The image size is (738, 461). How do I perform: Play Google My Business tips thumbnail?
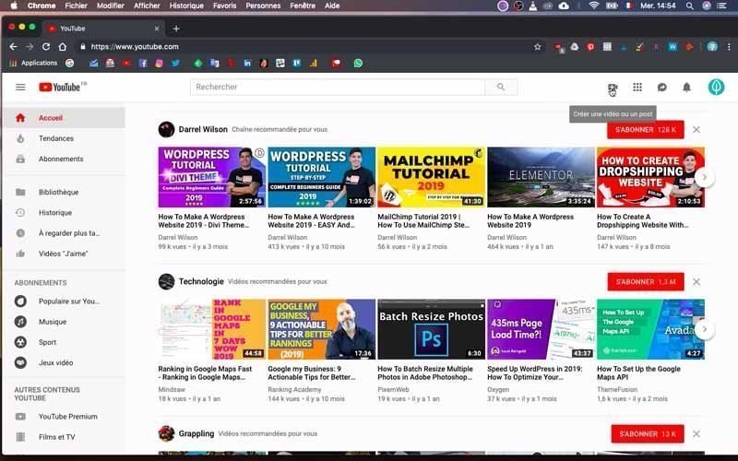click(321, 329)
